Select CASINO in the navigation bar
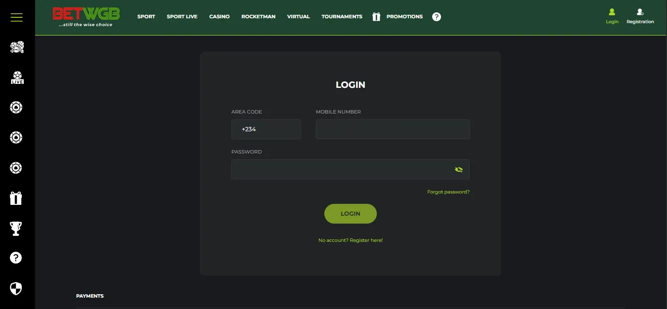This screenshot has width=667, height=309. pyautogui.click(x=219, y=16)
